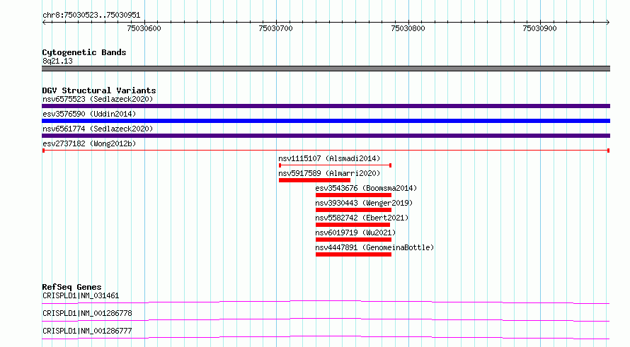
Task: Click the RefSeq Genes track title
Action: [x=71, y=287]
